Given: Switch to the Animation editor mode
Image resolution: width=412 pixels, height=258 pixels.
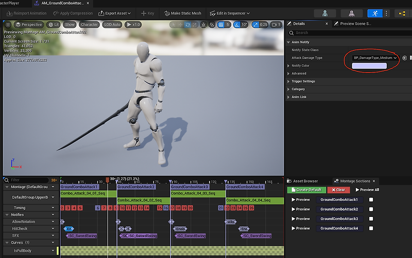Looking at the screenshot, I should point(375,13).
